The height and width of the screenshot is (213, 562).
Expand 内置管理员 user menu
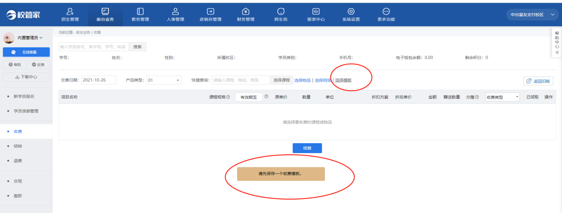(30, 38)
